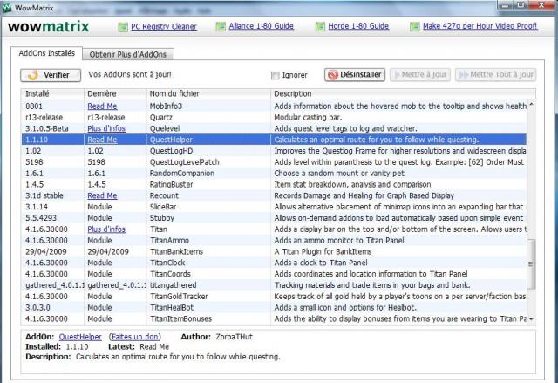558x383 pixels.
Task: Select the RatingBuster addon row
Action: [274, 184]
